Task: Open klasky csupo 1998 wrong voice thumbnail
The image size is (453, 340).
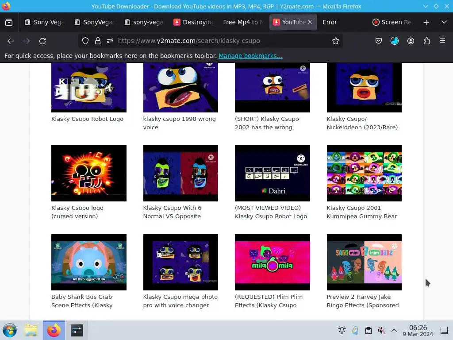Action: 180,87
